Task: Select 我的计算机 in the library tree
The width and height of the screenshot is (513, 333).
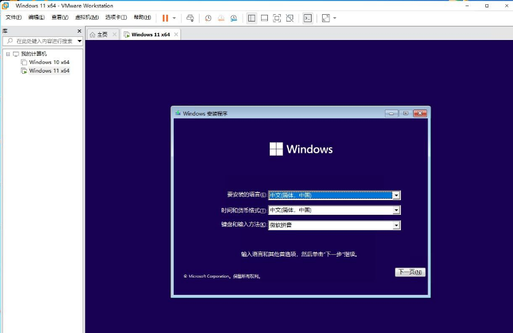Action: (x=34, y=54)
